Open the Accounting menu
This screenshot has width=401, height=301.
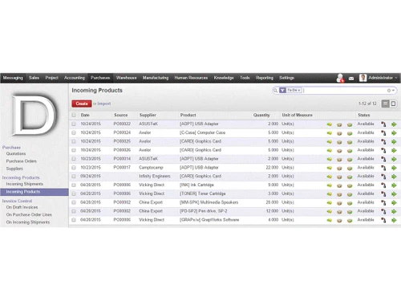tap(75, 78)
